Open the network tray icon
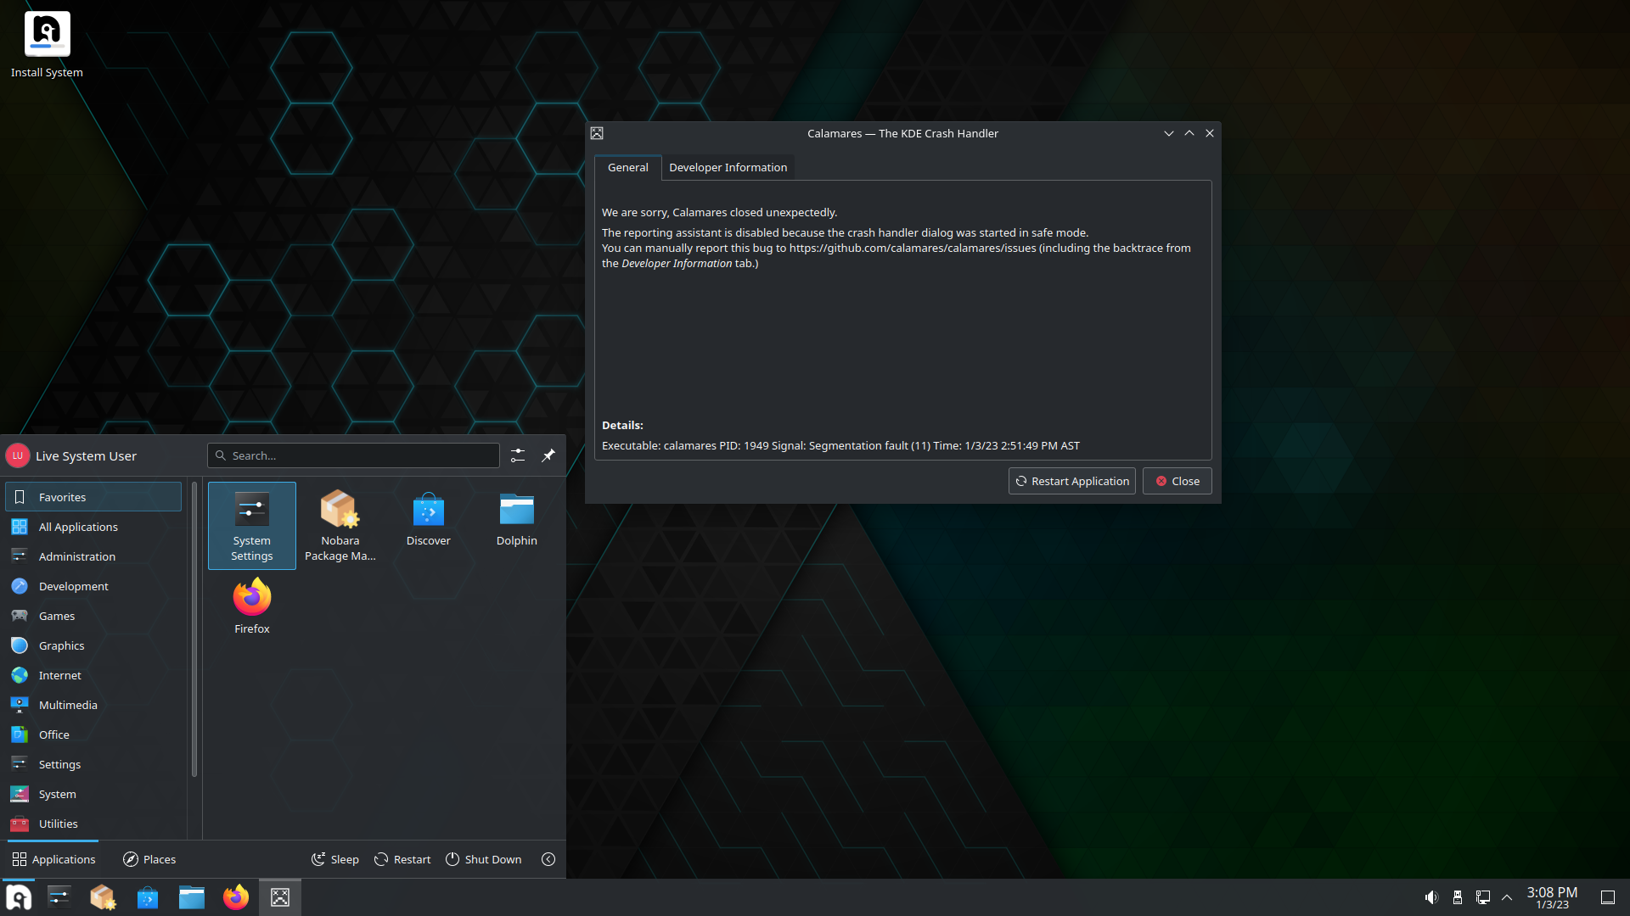 1483,897
